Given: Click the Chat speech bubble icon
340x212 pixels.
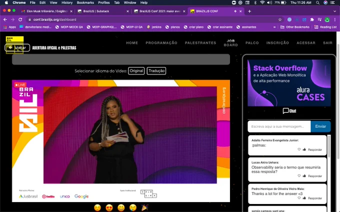Looking at the screenshot, I should click(285, 111).
